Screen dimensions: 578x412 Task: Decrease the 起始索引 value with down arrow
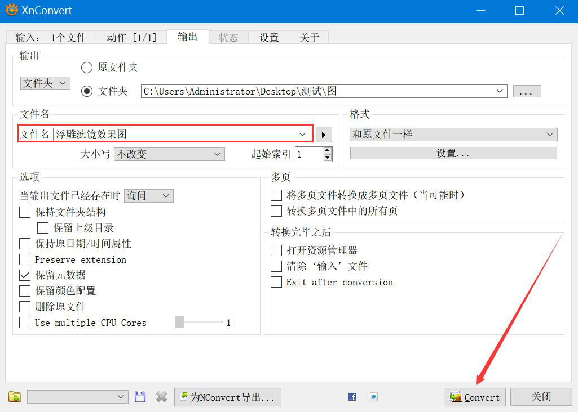point(327,158)
